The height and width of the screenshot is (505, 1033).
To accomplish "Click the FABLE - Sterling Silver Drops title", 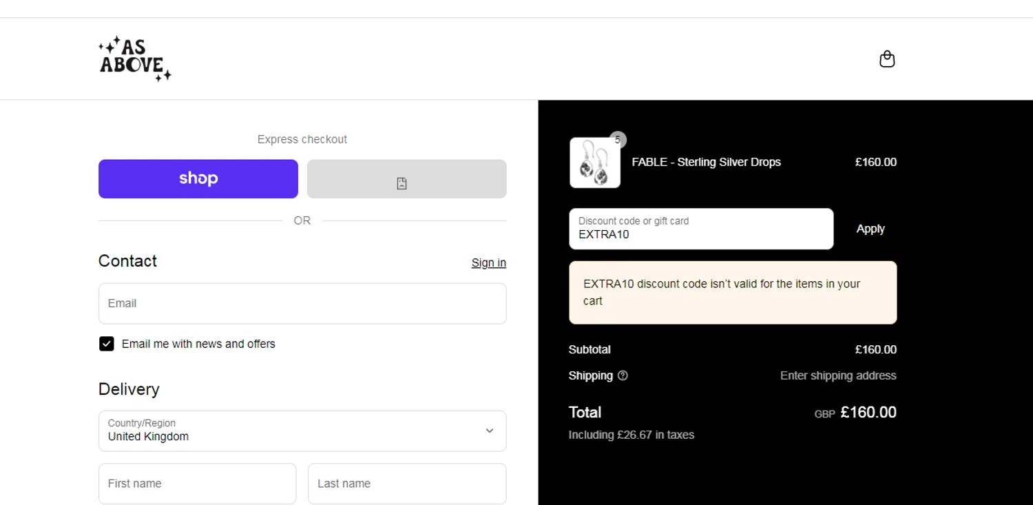I will pos(707,162).
